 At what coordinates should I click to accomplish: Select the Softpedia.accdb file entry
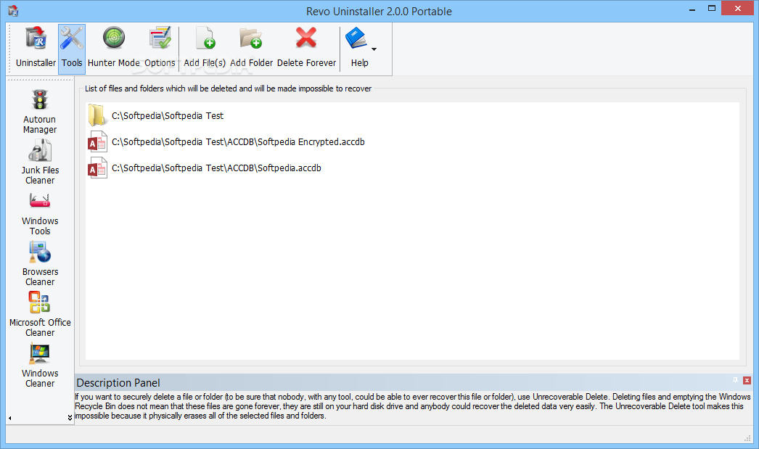click(x=205, y=168)
